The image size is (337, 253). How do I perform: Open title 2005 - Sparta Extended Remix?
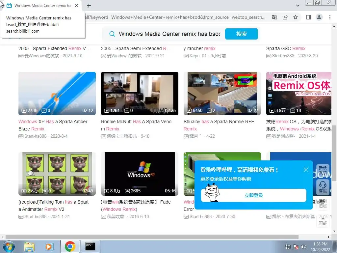coord(54,48)
